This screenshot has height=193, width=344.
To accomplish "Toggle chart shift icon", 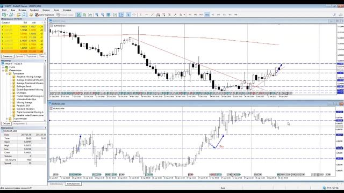I will (x=121, y=14).
